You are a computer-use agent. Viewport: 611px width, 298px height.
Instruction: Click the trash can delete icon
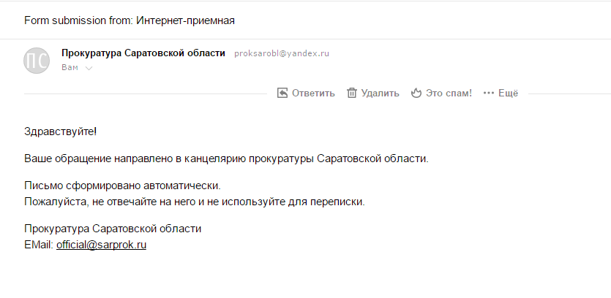tap(352, 93)
